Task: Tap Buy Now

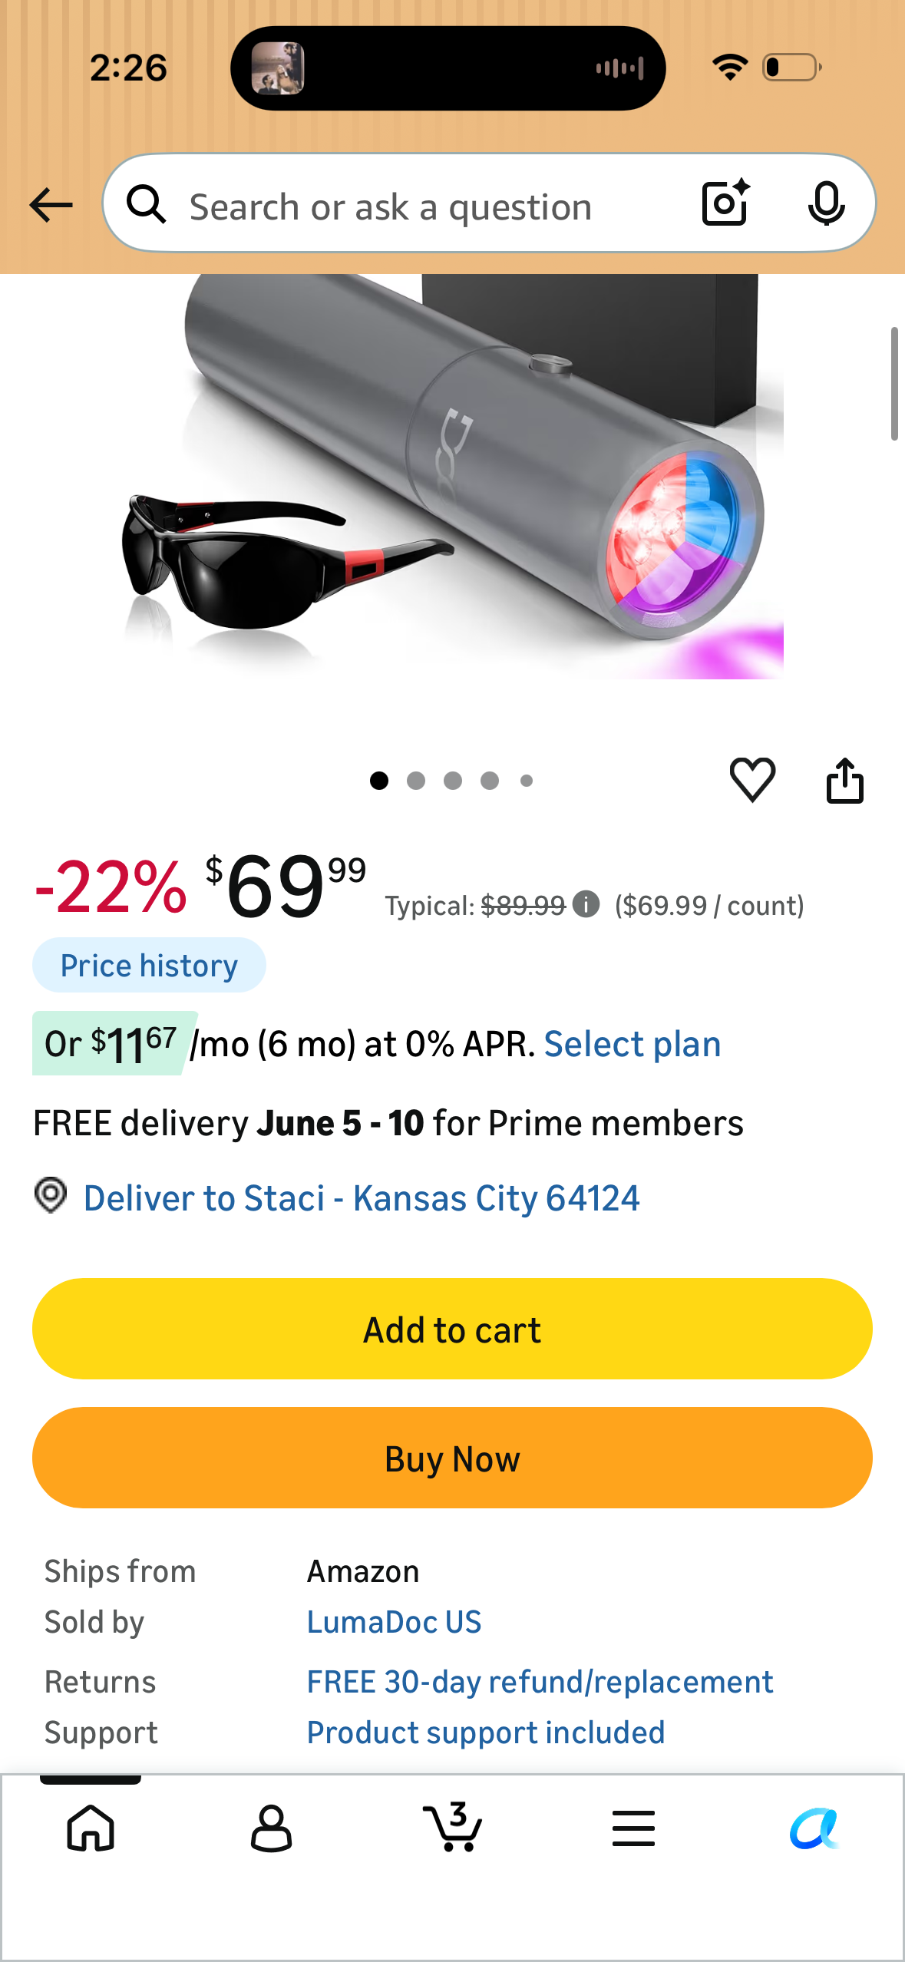Action: click(x=452, y=1458)
